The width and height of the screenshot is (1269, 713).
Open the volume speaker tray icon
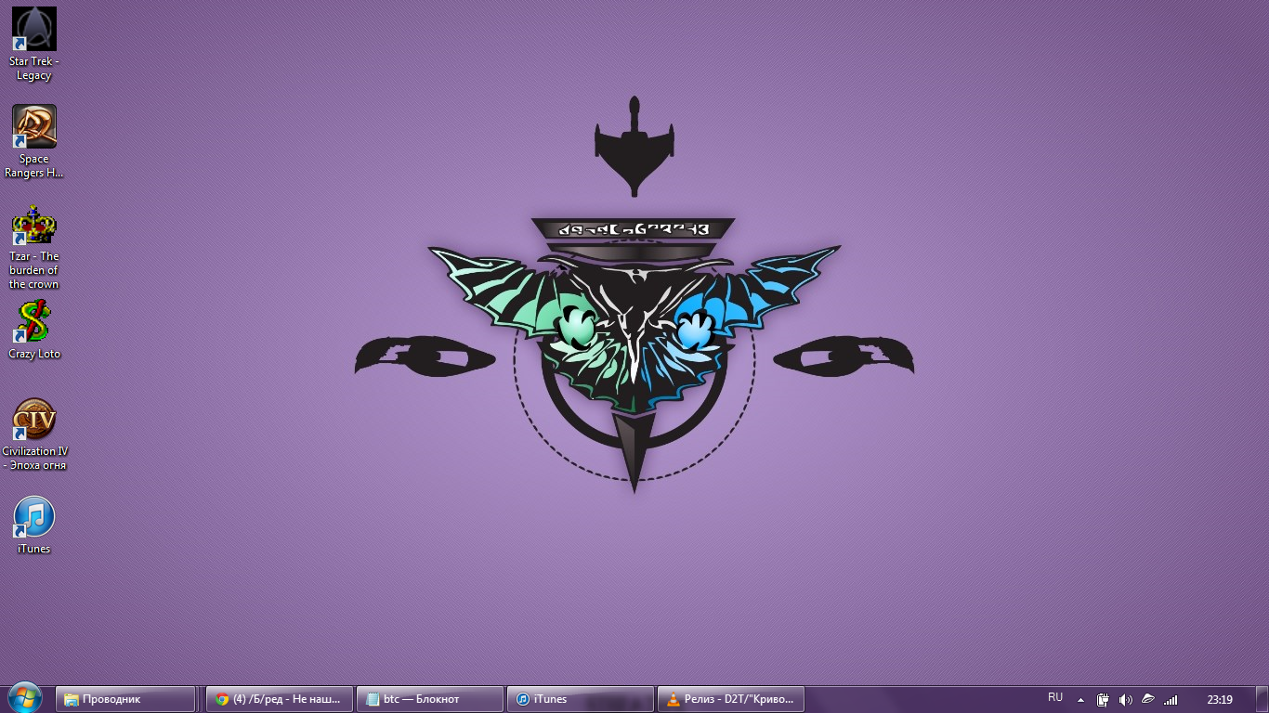(1125, 699)
